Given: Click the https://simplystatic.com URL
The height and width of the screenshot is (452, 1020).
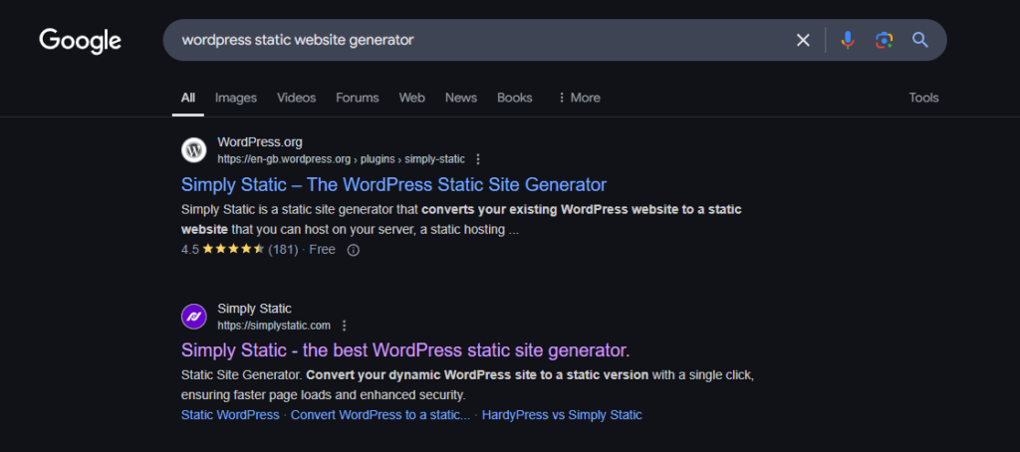Looking at the screenshot, I should pos(274,326).
